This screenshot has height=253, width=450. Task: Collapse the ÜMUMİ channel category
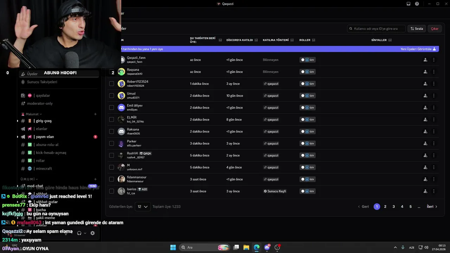(x=29, y=179)
